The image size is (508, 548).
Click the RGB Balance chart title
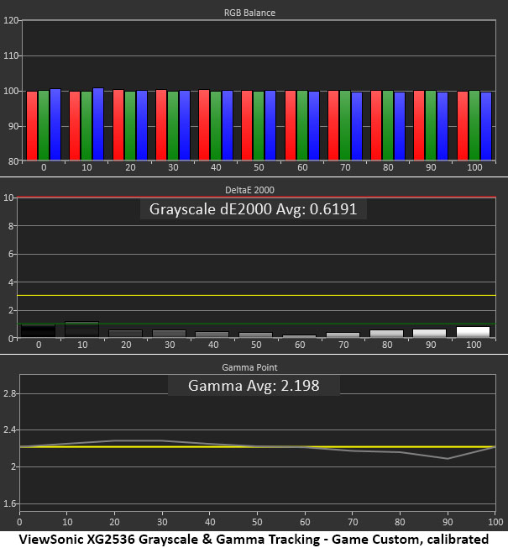click(x=249, y=13)
